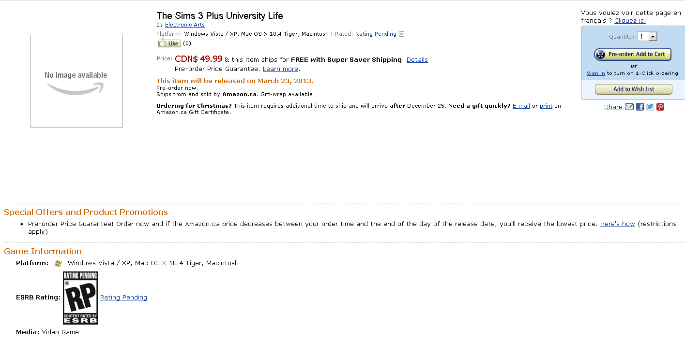Open the Quantity dropdown
This screenshot has height=341, width=685.
(647, 36)
